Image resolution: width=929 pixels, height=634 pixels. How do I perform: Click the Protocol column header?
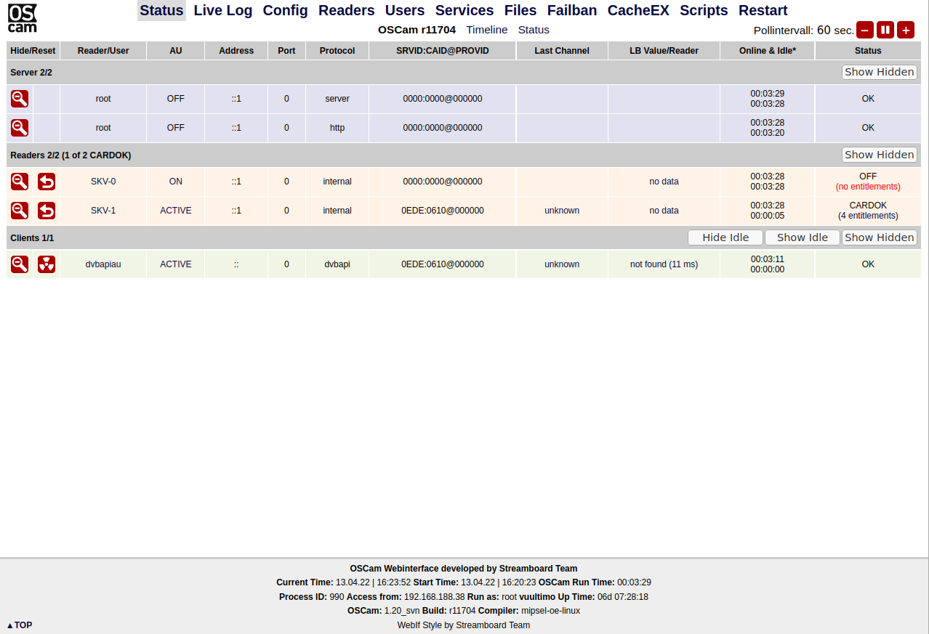pos(337,51)
